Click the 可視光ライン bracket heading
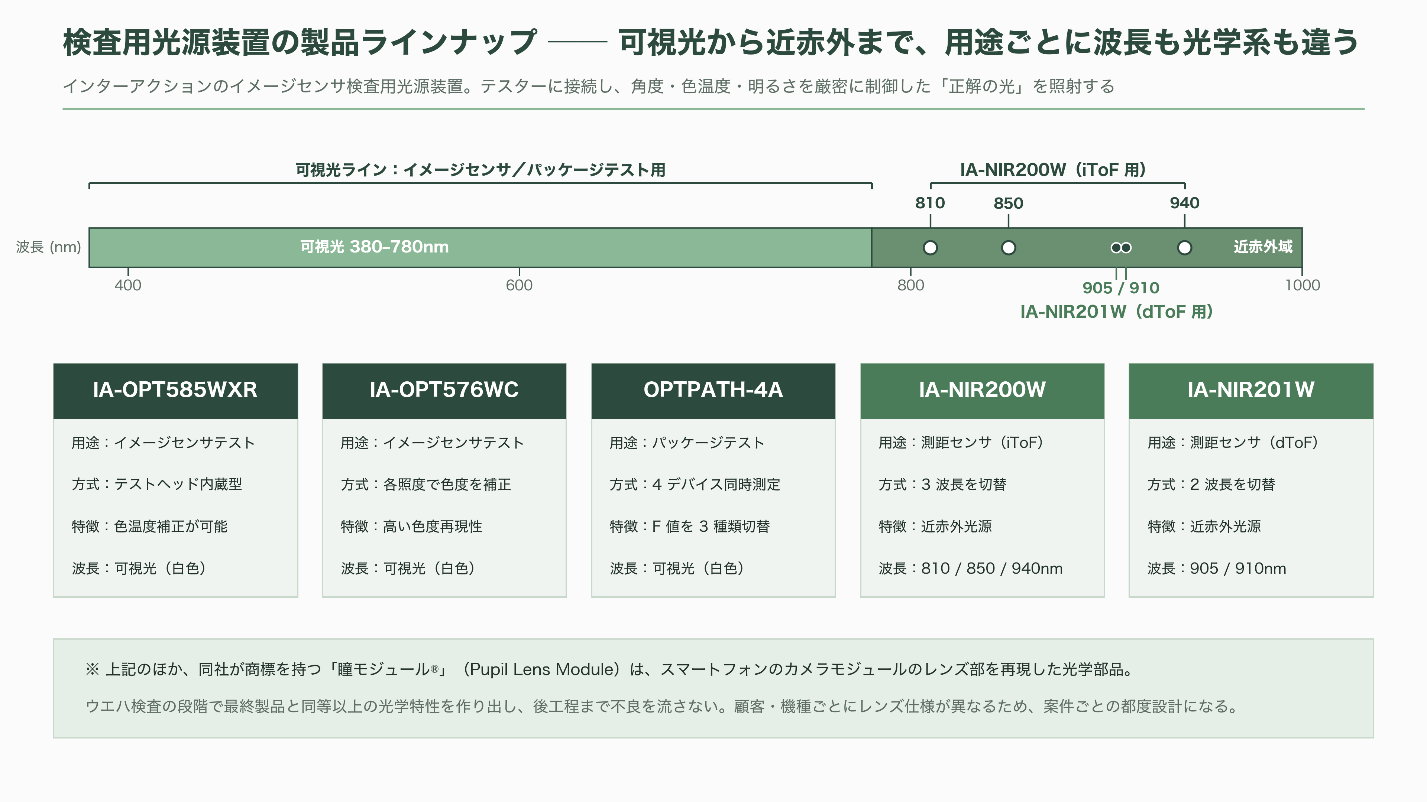Screen dimensions: 1427x802 [x=480, y=170]
